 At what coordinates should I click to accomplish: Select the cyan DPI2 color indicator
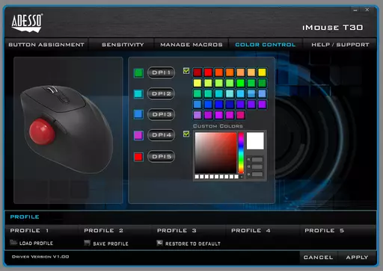point(138,94)
